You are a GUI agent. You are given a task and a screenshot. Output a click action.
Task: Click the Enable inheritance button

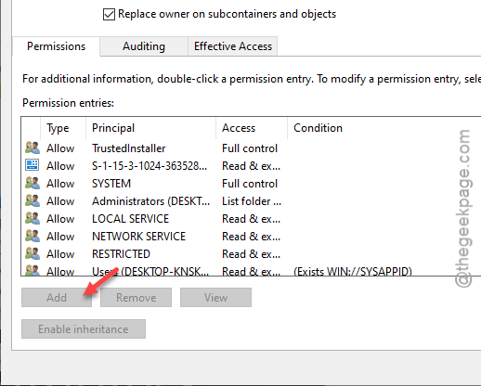coord(84,328)
